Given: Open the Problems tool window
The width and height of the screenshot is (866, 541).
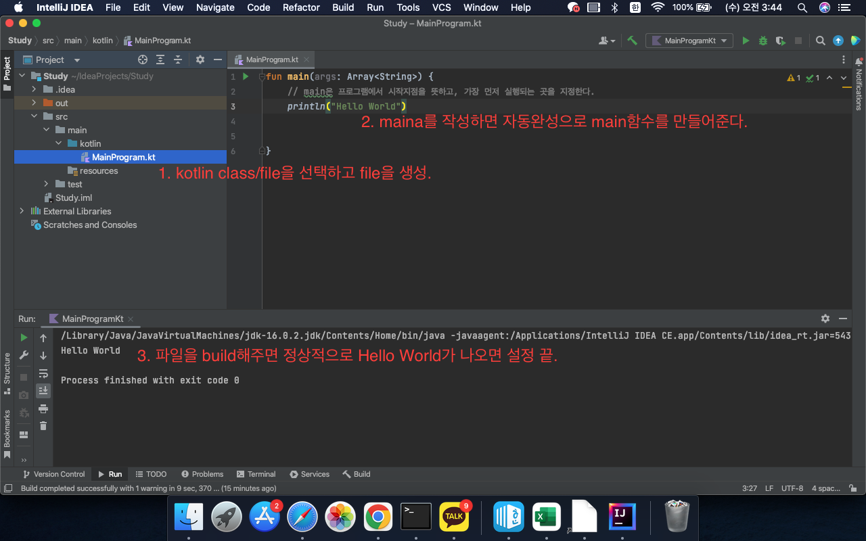Looking at the screenshot, I should click(x=202, y=474).
